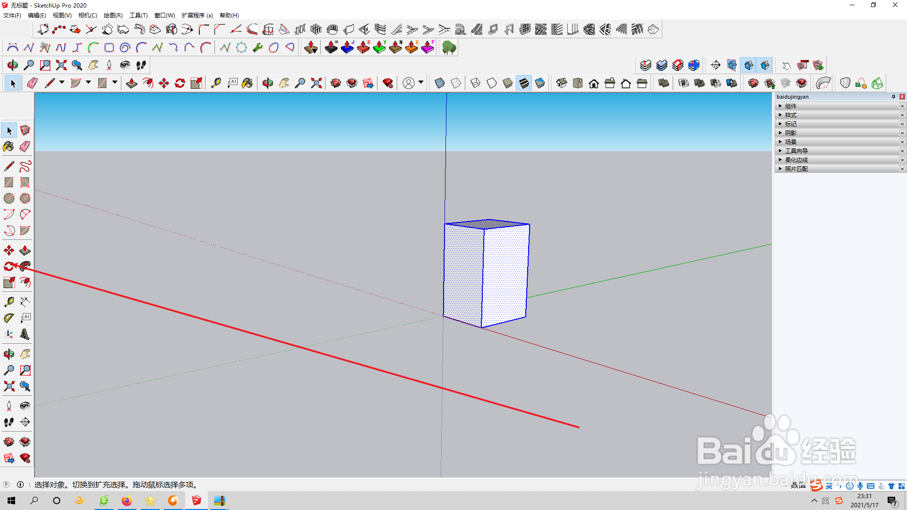Screen dimensions: 907x510
Task: Toggle Shaded With Textures style button
Action: click(524, 84)
